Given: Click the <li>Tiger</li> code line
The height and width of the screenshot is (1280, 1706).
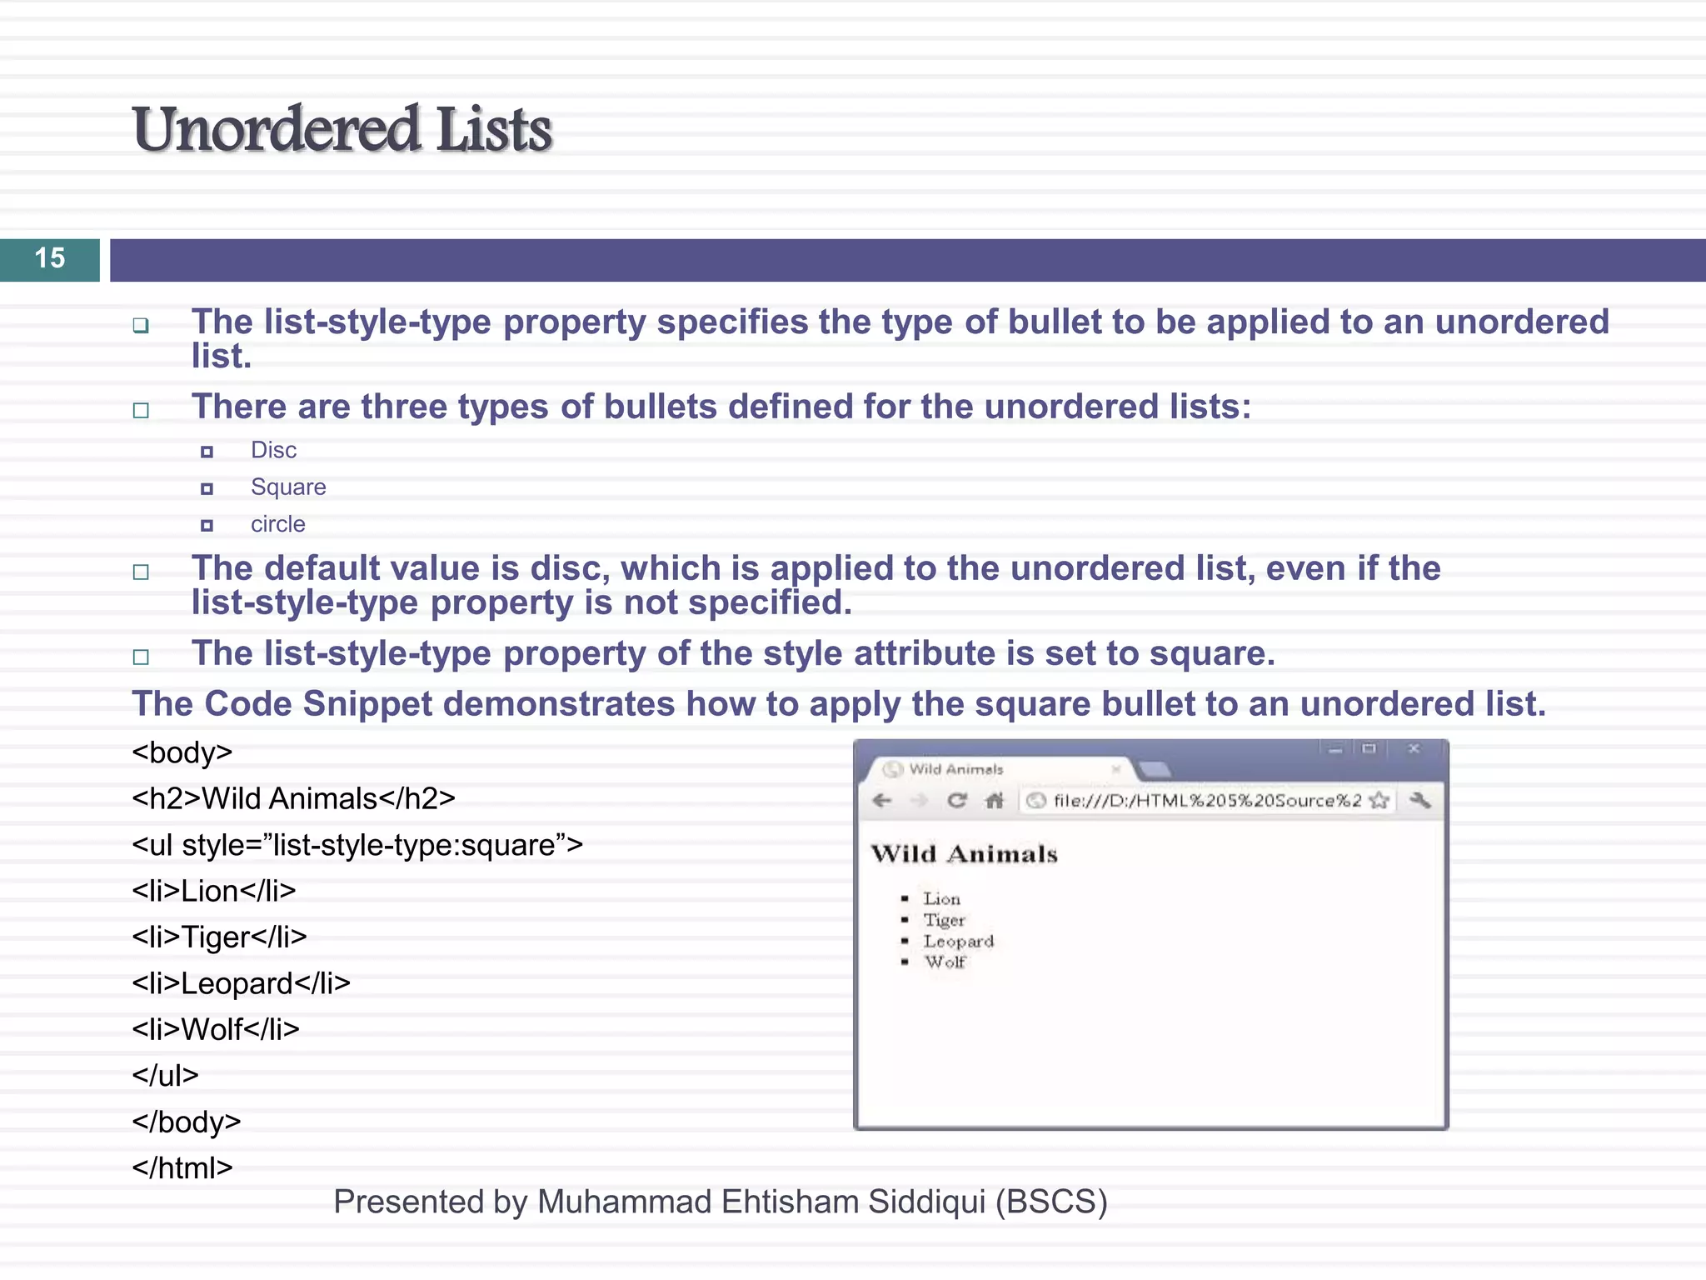Looking at the screenshot, I should point(220,937).
